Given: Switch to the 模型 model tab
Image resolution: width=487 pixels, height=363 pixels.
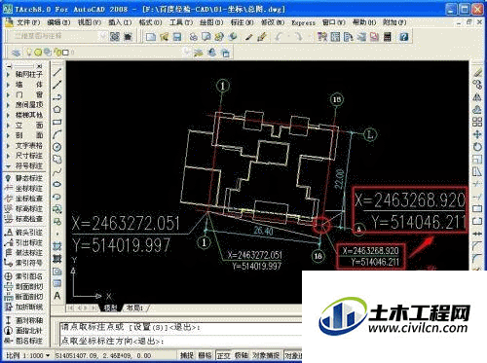Looking at the screenshot, I should point(110,308).
